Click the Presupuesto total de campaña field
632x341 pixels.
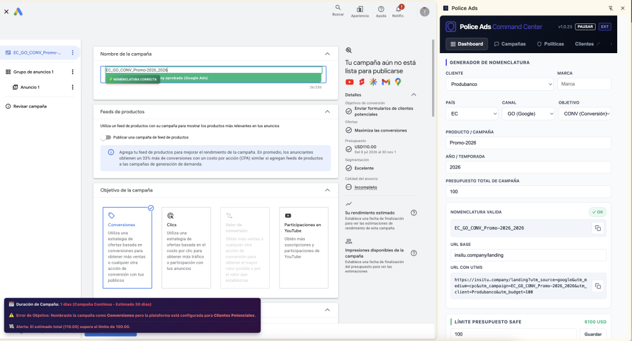(528, 192)
